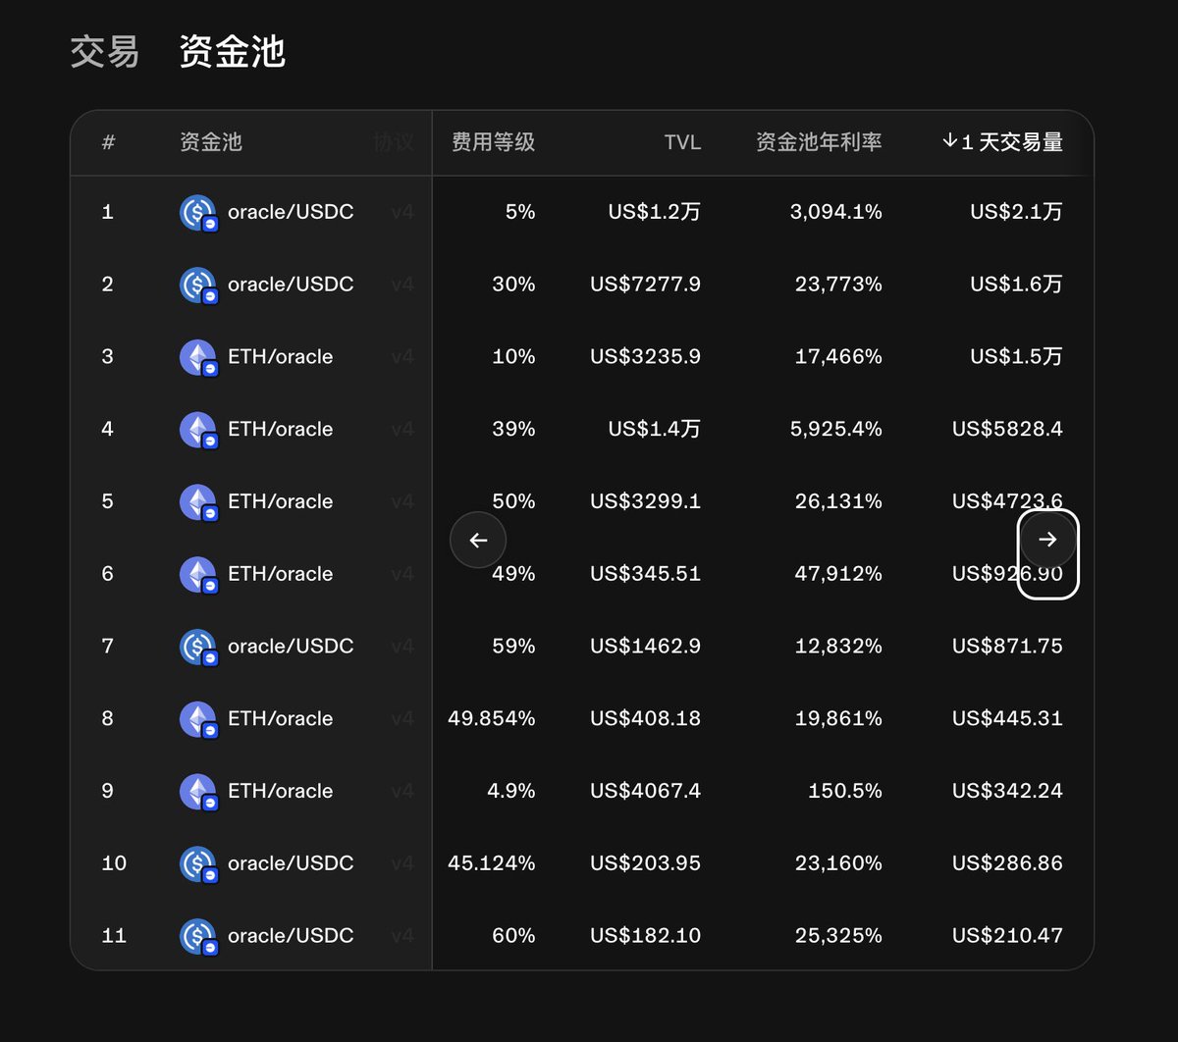Image resolution: width=1178 pixels, height=1042 pixels.
Task: Click the oracle/USDC pair icon in row 1
Action: coord(198,212)
